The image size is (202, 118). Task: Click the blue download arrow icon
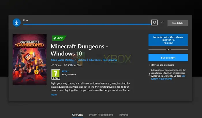click(17, 23)
